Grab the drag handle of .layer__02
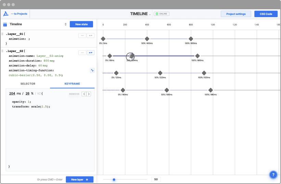This screenshot has width=281, height=184. tap(2, 51)
